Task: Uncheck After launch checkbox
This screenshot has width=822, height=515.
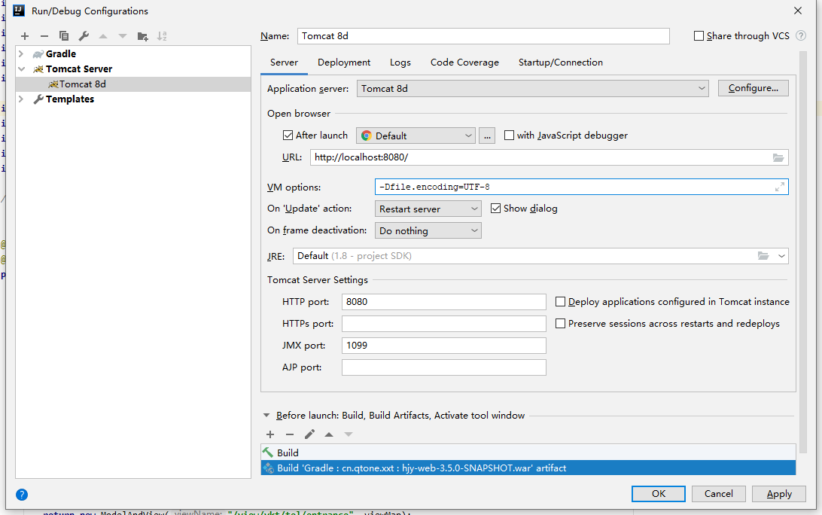Action: pos(288,136)
